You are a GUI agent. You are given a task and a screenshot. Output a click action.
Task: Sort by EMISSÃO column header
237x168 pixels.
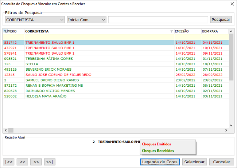pyautogui.click(x=187, y=31)
